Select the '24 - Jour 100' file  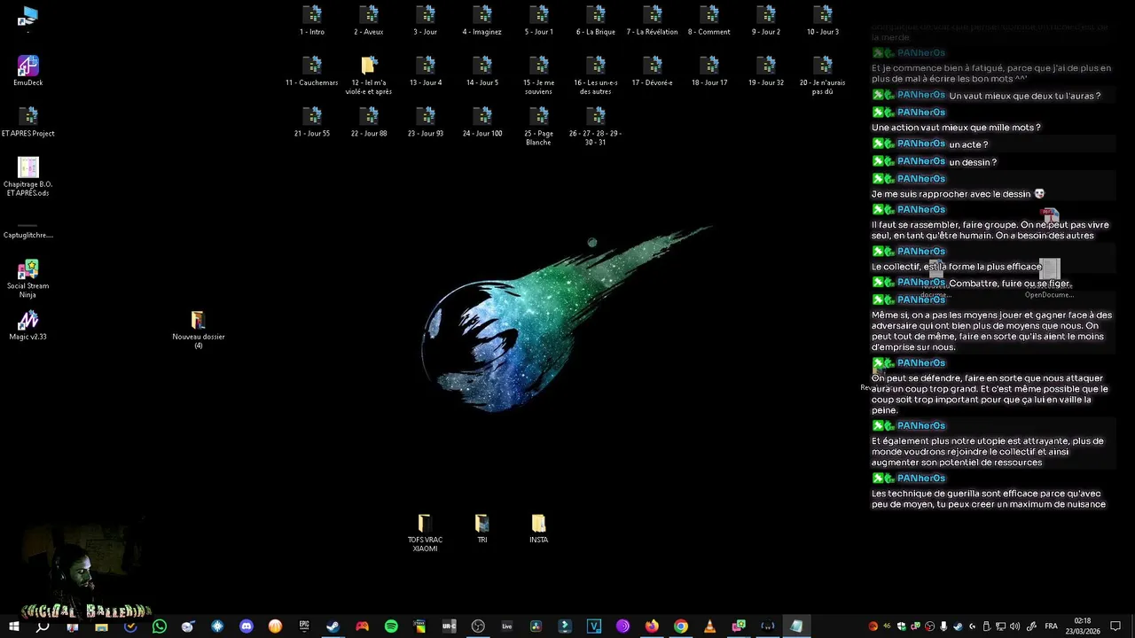482,122
